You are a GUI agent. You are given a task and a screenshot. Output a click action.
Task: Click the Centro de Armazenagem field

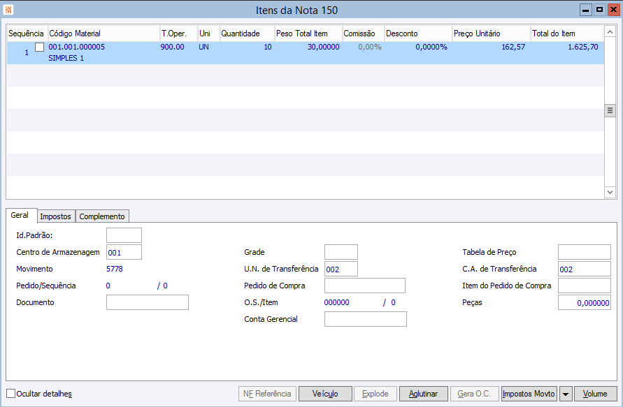[124, 252]
